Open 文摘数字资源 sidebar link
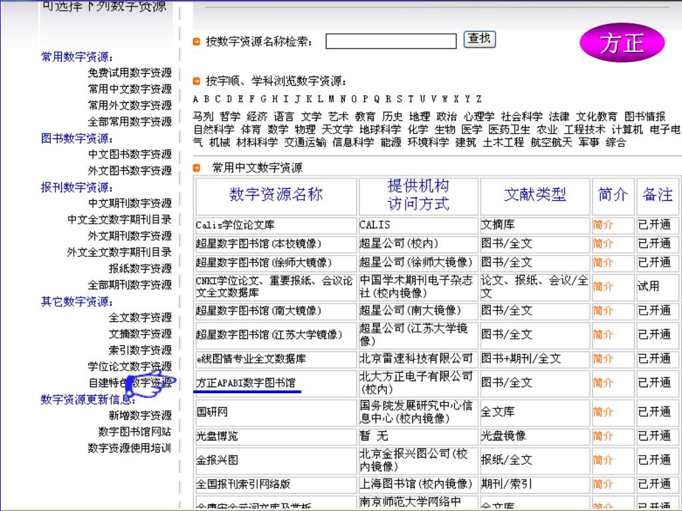682x511 pixels. pyautogui.click(x=140, y=333)
